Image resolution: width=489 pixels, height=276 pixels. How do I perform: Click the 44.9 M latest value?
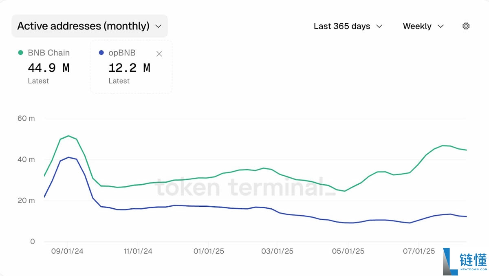[x=48, y=68]
